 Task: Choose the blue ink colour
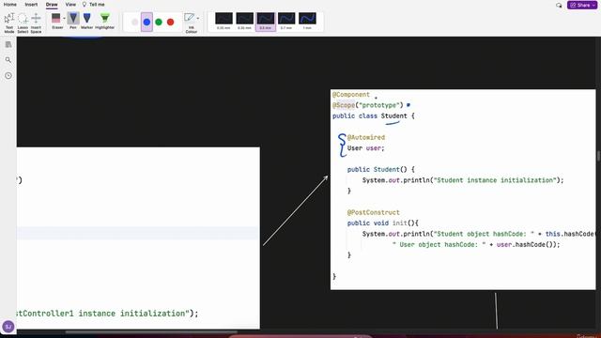(146, 23)
